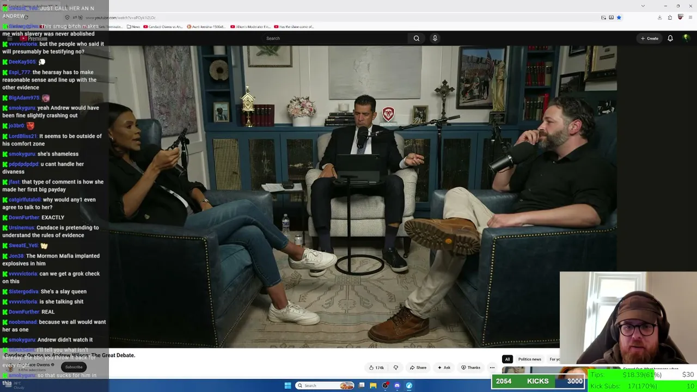Click the Create button on YouTube
The width and height of the screenshot is (697, 392).
[x=650, y=38]
